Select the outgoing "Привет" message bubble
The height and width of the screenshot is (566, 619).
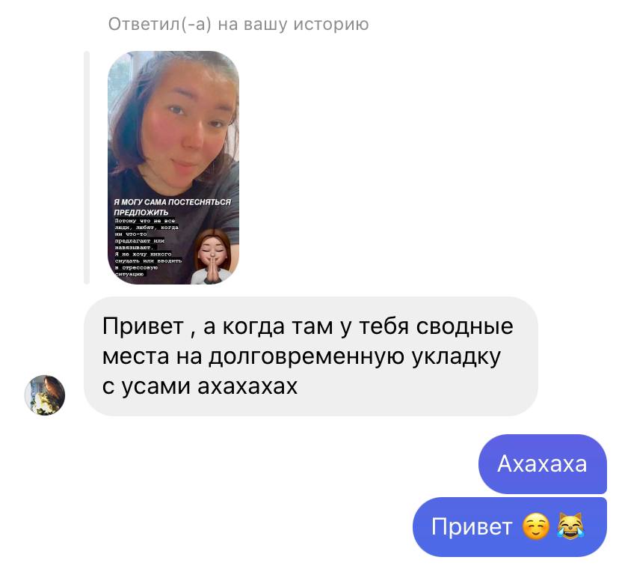(509, 527)
